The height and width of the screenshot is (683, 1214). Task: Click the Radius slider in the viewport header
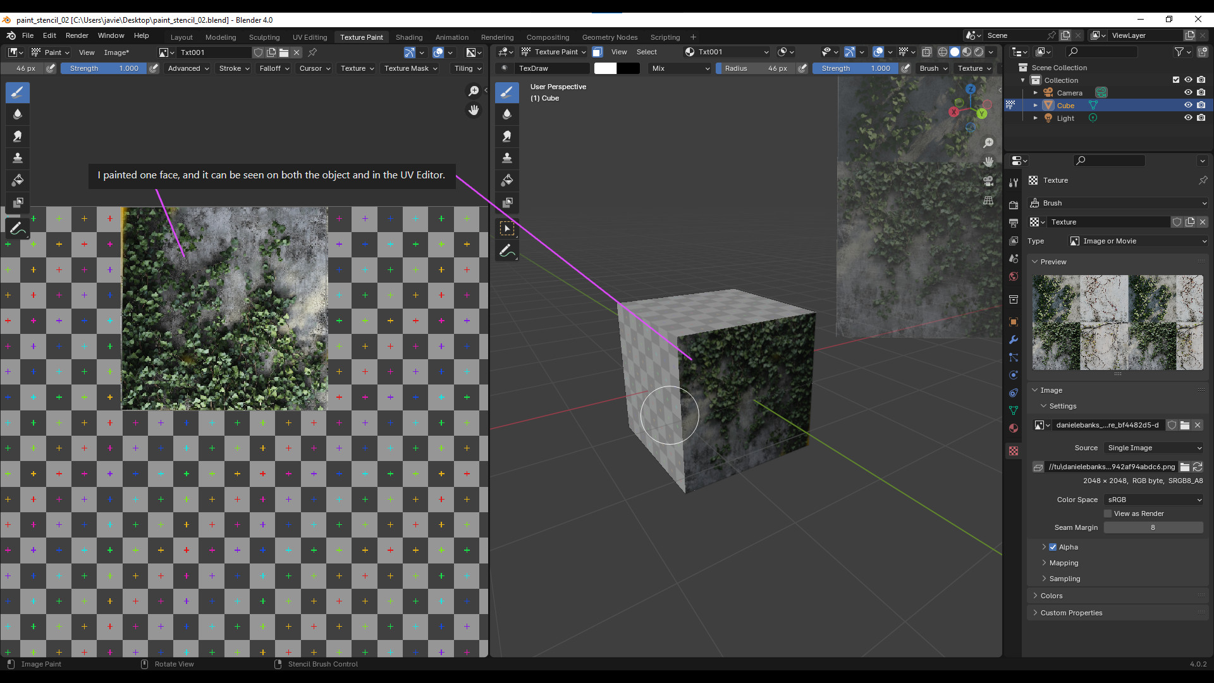pos(756,68)
